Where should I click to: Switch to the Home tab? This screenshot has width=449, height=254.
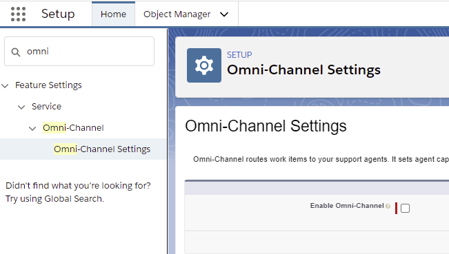[x=113, y=14]
